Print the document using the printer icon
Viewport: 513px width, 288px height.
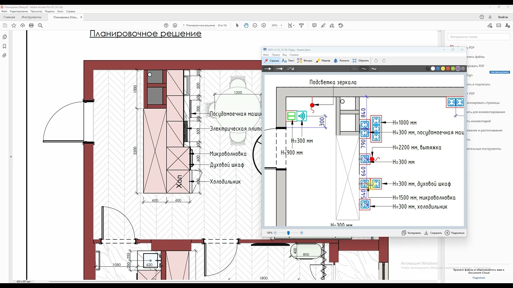click(31, 25)
